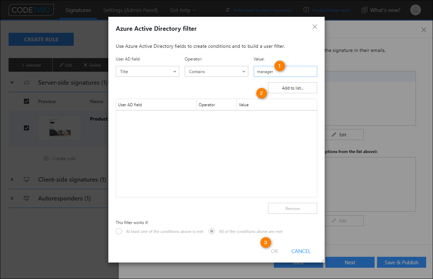Click CANCEL in the filter dialog
433x279 pixels.
click(301, 251)
